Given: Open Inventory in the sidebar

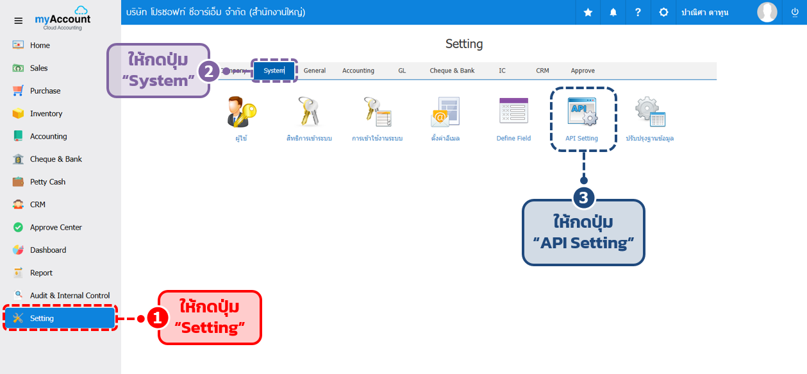Looking at the screenshot, I should coord(46,114).
